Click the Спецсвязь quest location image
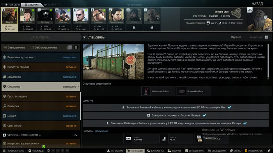This screenshot has height=153, width=273. click(113, 61)
